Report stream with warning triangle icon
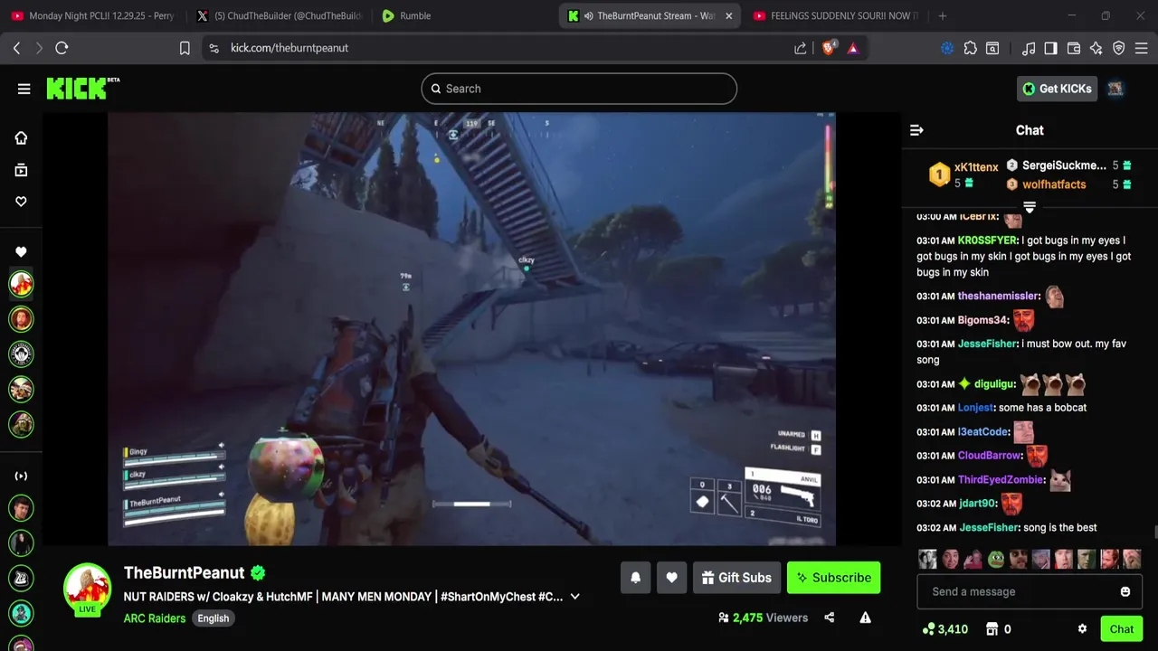 [865, 618]
